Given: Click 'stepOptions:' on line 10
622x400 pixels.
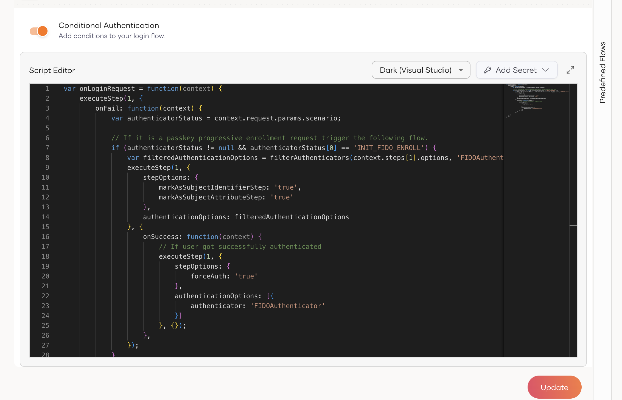Looking at the screenshot, I should tap(166, 178).
